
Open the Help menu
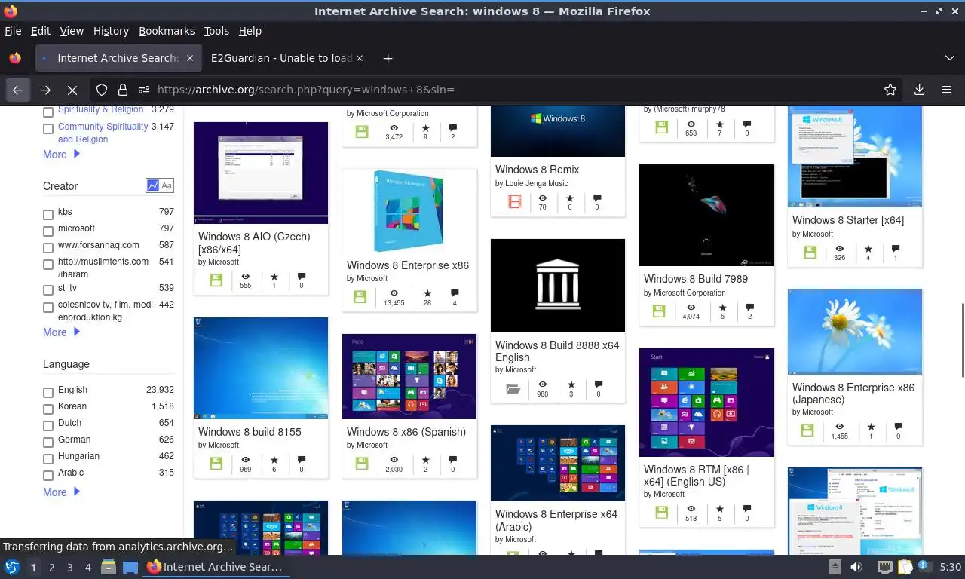coord(250,31)
